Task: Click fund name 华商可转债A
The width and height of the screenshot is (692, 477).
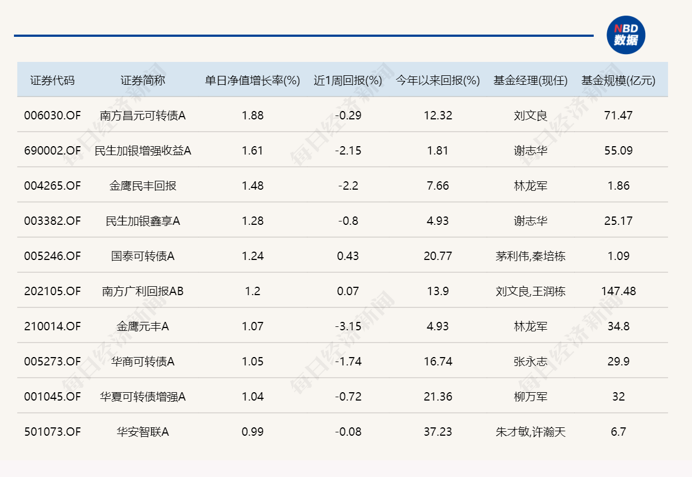Action: pos(143,362)
